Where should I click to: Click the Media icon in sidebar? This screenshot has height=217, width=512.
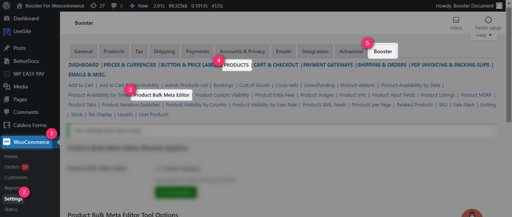[x=6, y=87]
